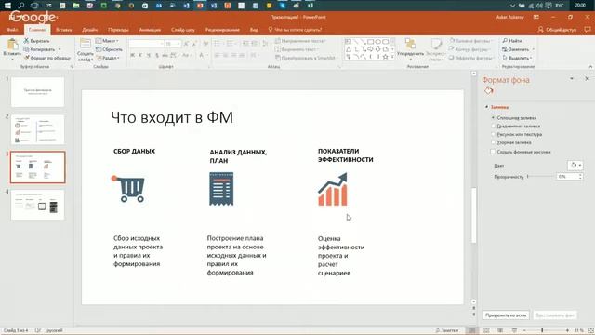Close the Format Background pane
This screenshot has width=595, height=335.
pyautogui.click(x=587, y=78)
